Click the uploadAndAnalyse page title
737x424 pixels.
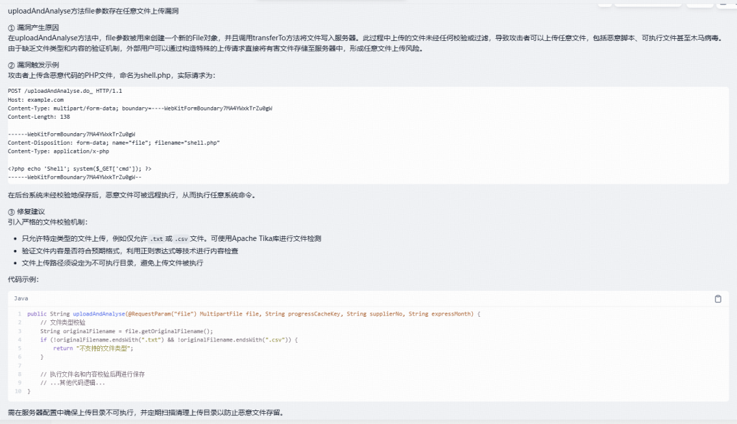[x=93, y=11]
